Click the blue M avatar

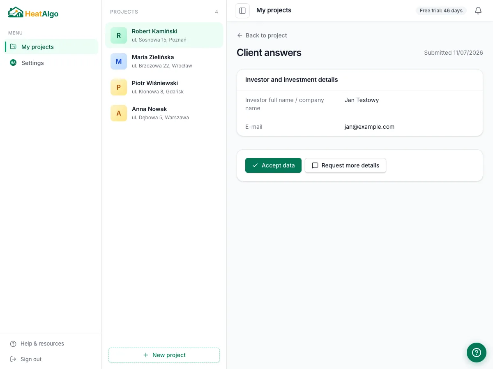(119, 61)
